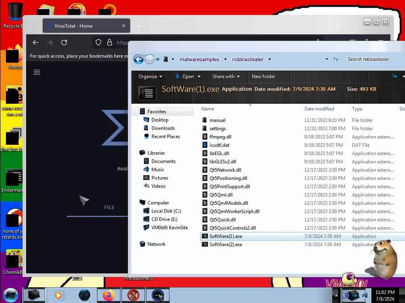Viewport: 405px width, 303px height.
Task: Open Desktop in the navigation pane
Action: [160, 120]
